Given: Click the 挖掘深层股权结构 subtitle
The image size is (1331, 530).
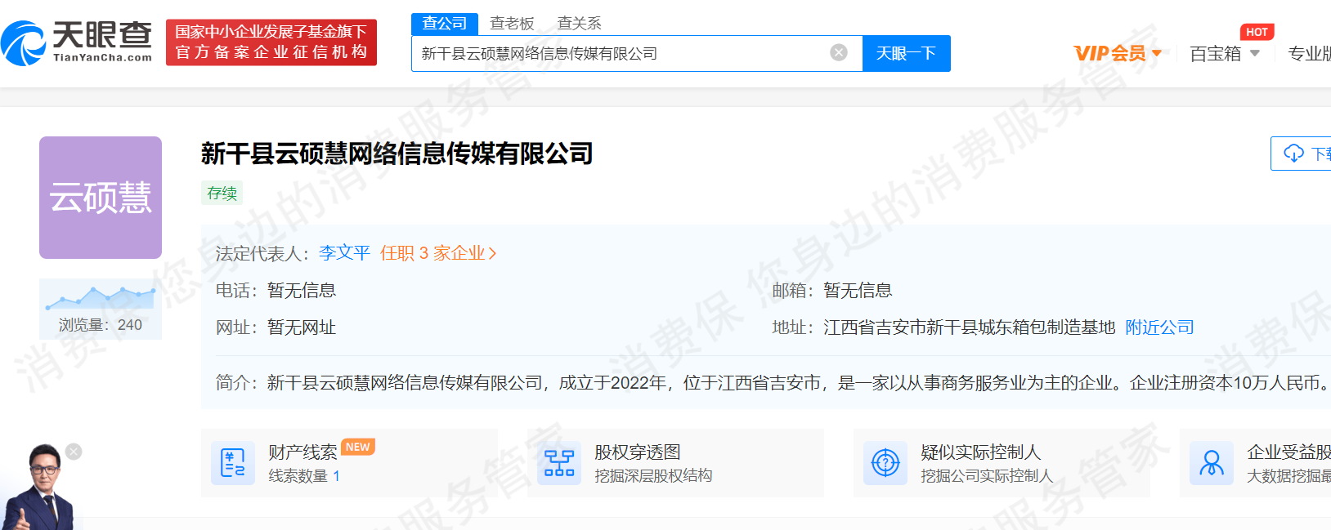Looking at the screenshot, I should click(653, 476).
